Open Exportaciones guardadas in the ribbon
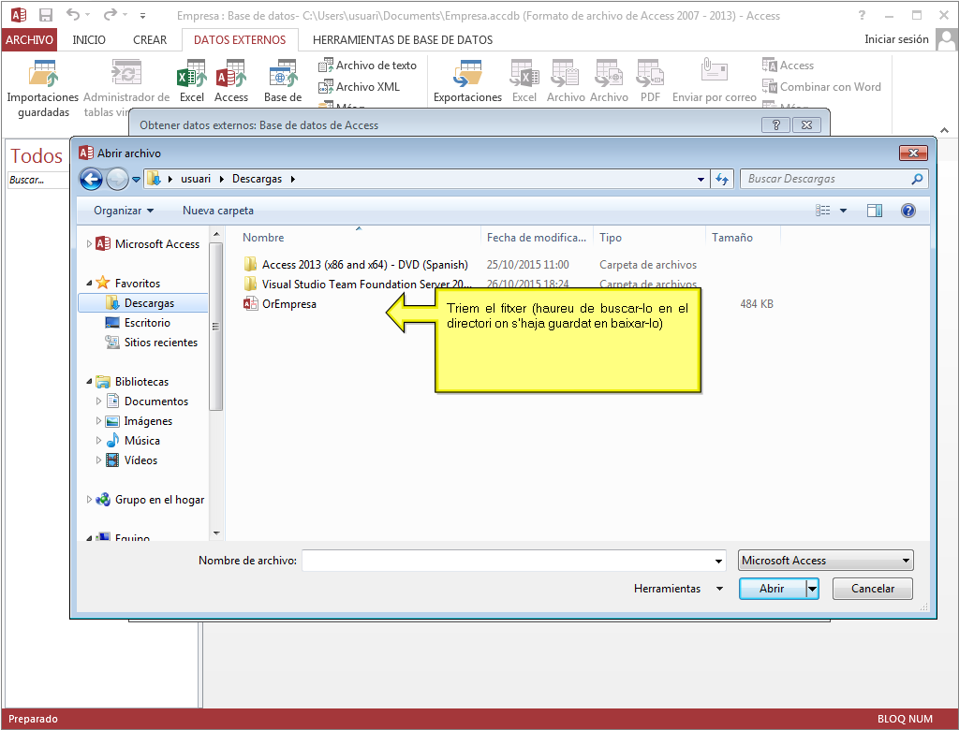Viewport: 959px width, 730px height. tap(467, 80)
